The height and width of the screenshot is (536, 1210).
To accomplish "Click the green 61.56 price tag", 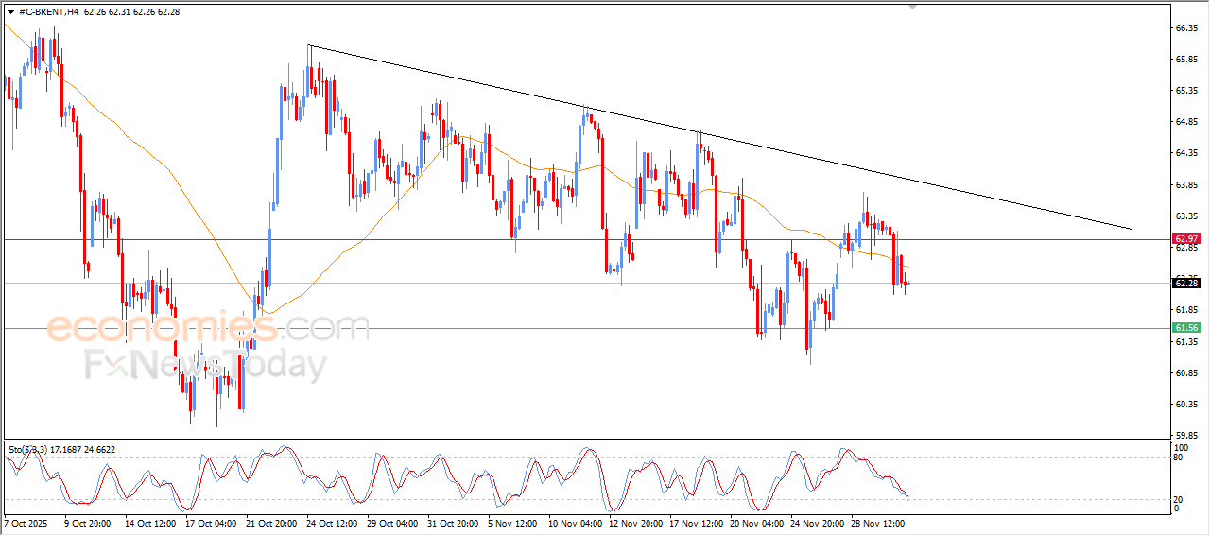I will (1185, 328).
